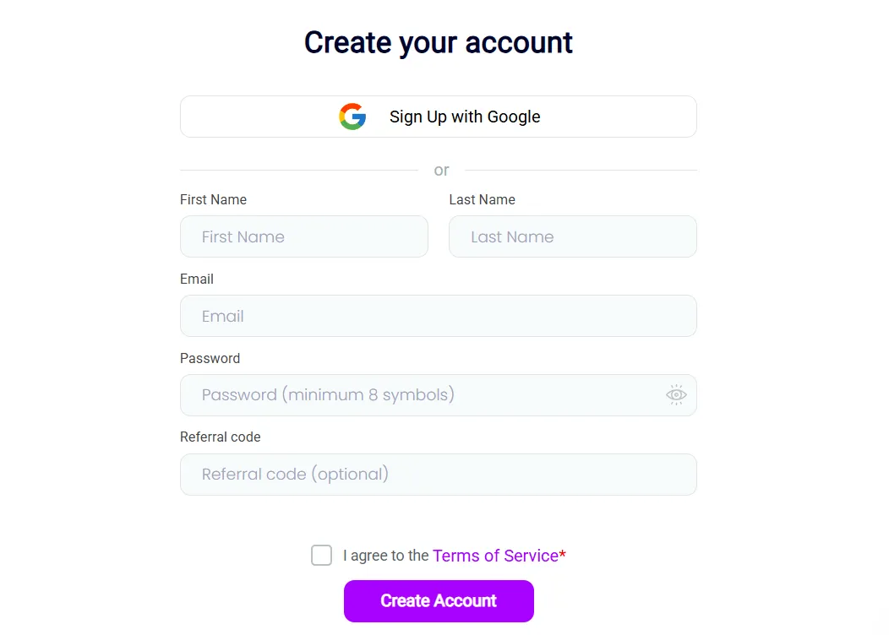Viewport: 889px width, 635px height.
Task: Click the "Create your account" heading
Action: 438,42
